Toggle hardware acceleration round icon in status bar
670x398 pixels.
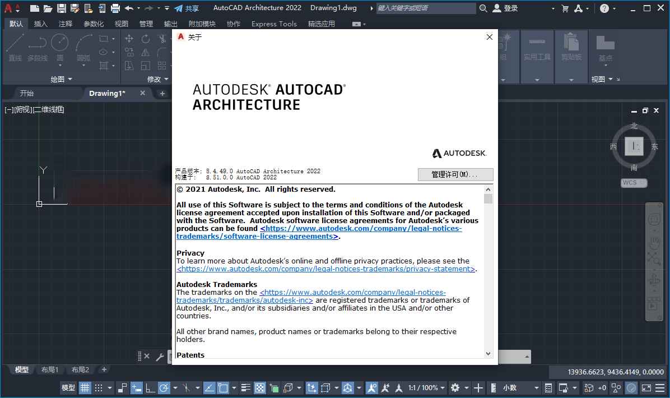click(x=631, y=388)
